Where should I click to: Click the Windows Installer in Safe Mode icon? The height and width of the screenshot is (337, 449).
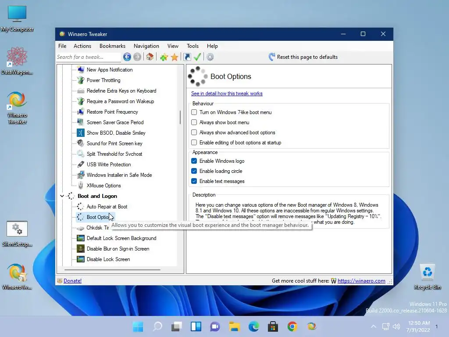click(x=81, y=175)
